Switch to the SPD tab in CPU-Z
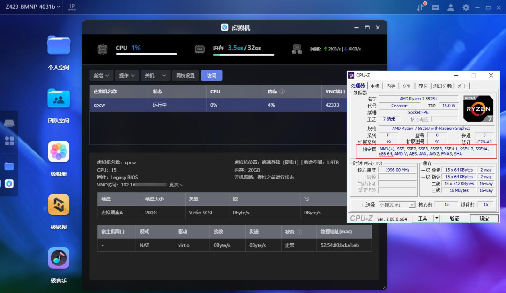The image size is (506, 293). (x=407, y=86)
